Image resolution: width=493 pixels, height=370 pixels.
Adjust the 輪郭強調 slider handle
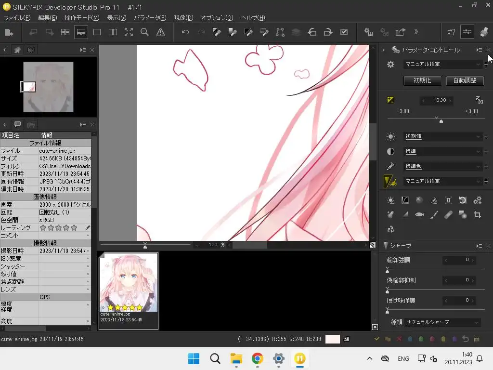388,271
